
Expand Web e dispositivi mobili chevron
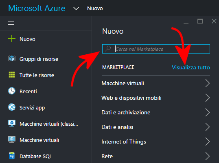click(x=208, y=98)
